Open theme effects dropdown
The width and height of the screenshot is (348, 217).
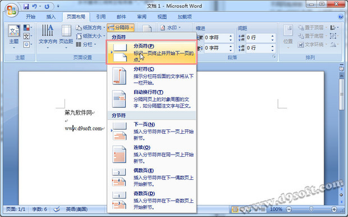(28, 44)
